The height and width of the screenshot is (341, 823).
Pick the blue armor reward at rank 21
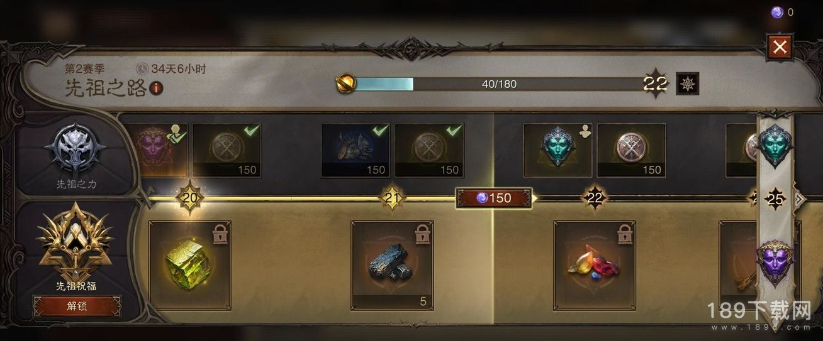tap(355, 150)
